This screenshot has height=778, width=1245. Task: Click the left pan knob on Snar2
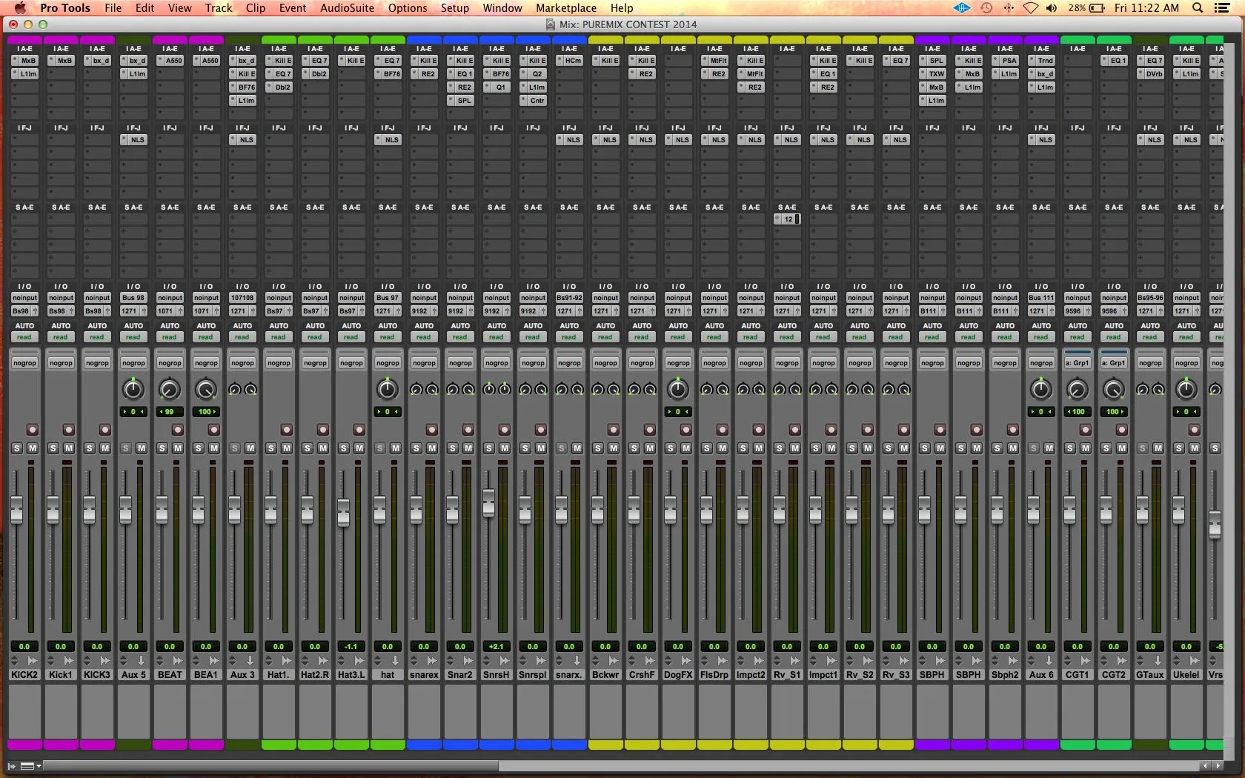coord(453,389)
